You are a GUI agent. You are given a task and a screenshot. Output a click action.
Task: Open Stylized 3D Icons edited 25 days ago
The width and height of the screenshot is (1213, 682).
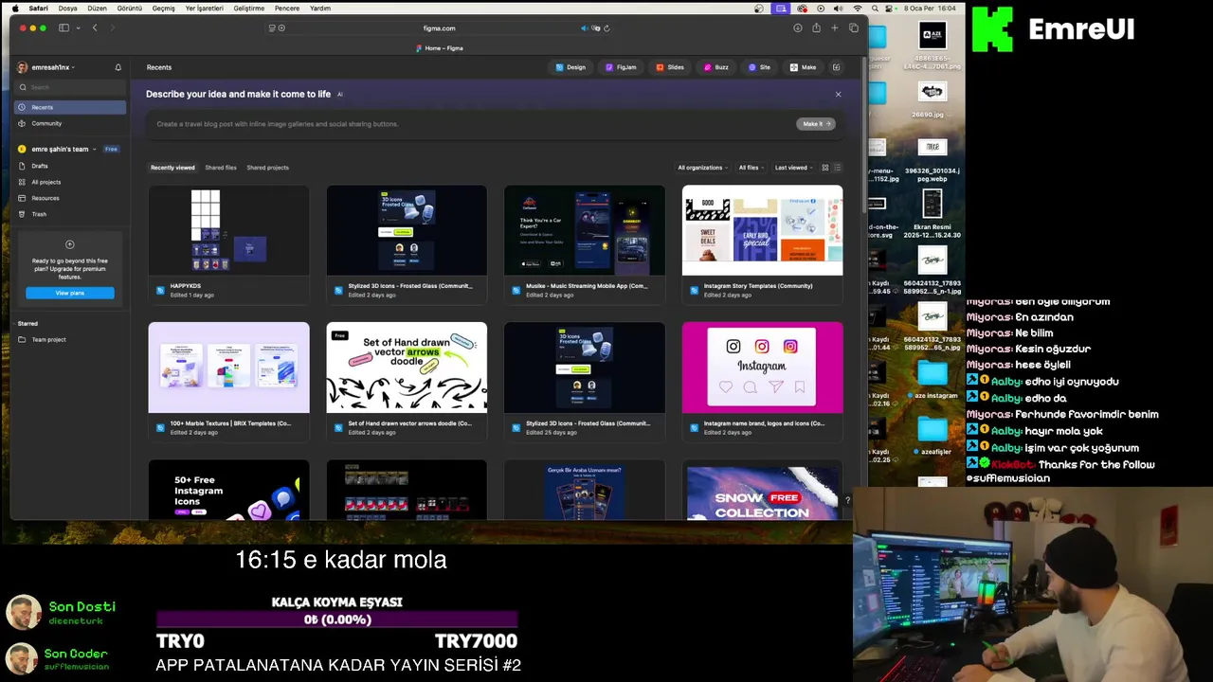tap(584, 368)
